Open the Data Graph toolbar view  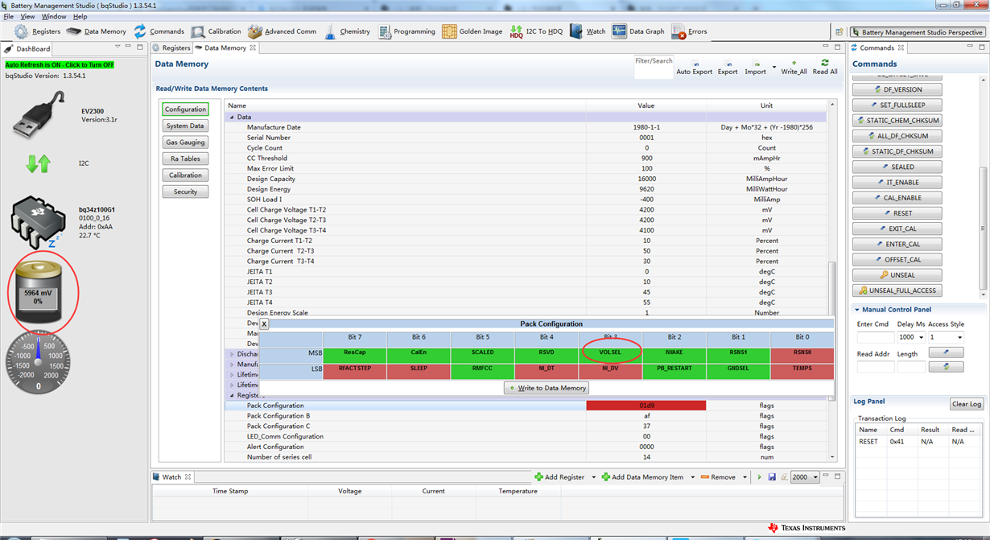pos(638,31)
